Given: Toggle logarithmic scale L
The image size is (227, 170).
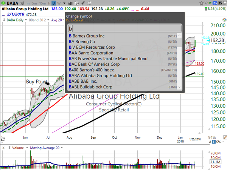Looking at the screenshot, I should point(214,142).
